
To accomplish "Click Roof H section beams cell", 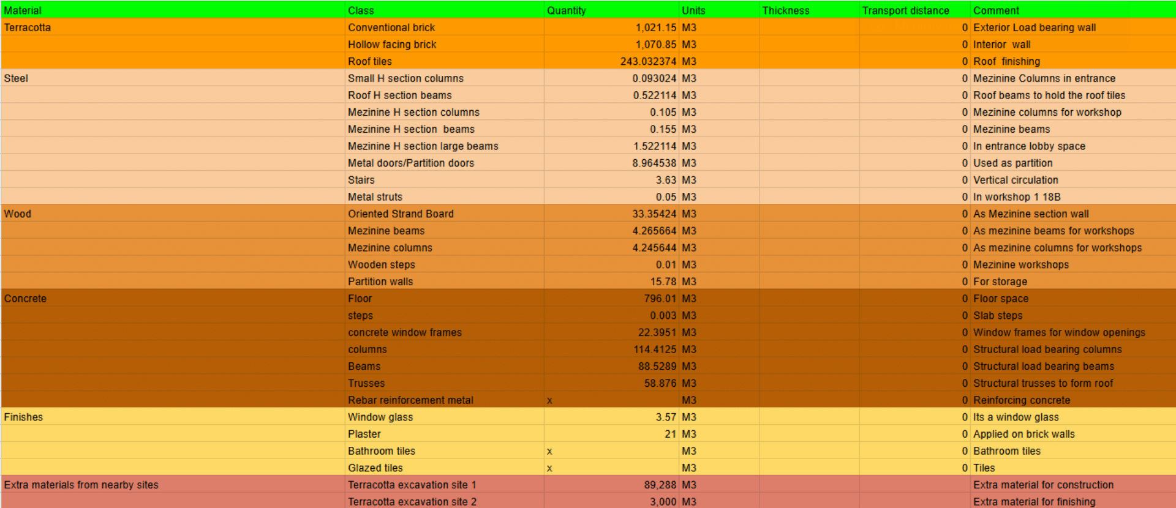I will click(445, 95).
